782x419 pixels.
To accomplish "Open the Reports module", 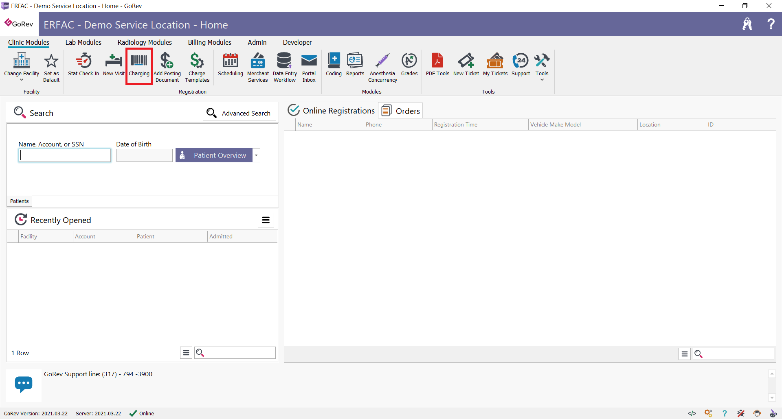I will pyautogui.click(x=355, y=64).
